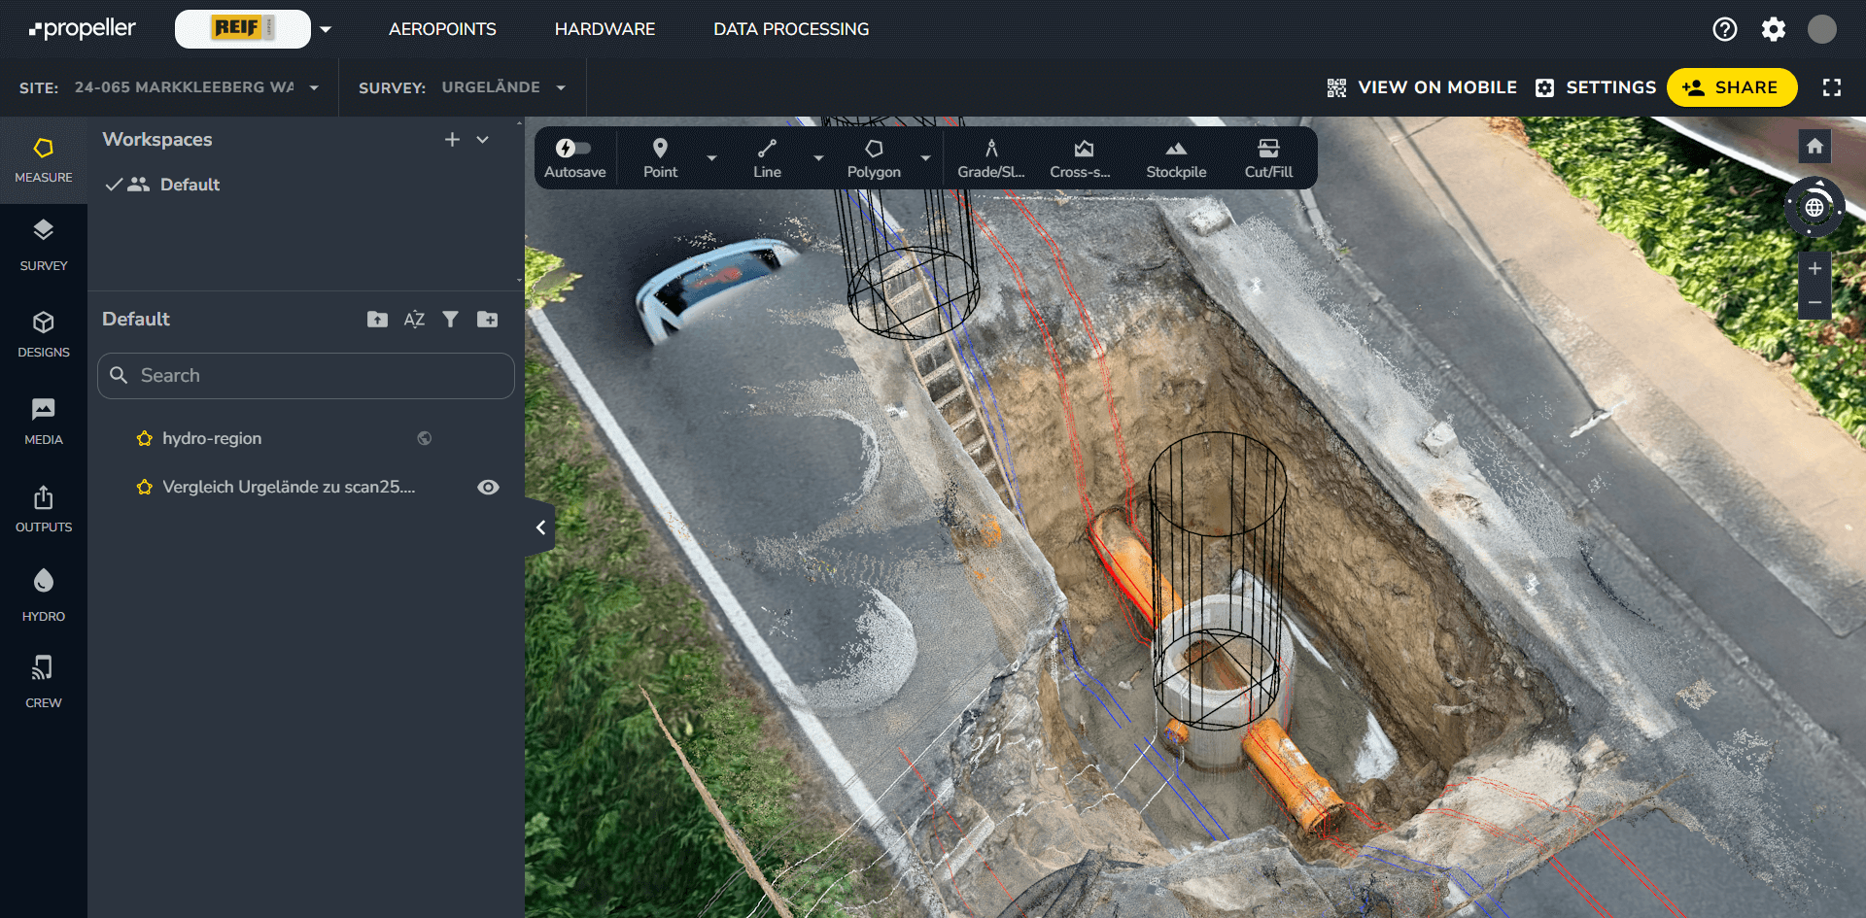1866x918 pixels.
Task: Click View on Mobile
Action: pyautogui.click(x=1421, y=87)
